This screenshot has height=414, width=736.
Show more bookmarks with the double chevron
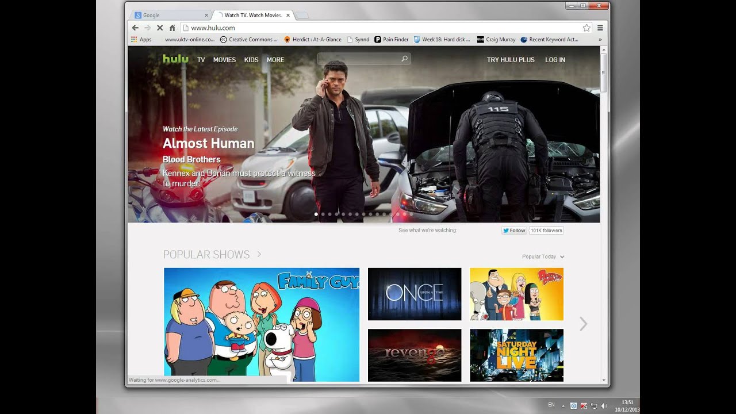click(x=600, y=40)
